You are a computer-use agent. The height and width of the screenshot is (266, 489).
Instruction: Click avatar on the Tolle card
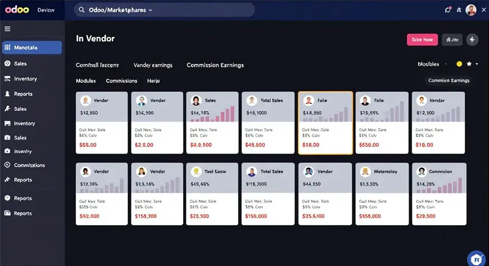(x=365, y=100)
